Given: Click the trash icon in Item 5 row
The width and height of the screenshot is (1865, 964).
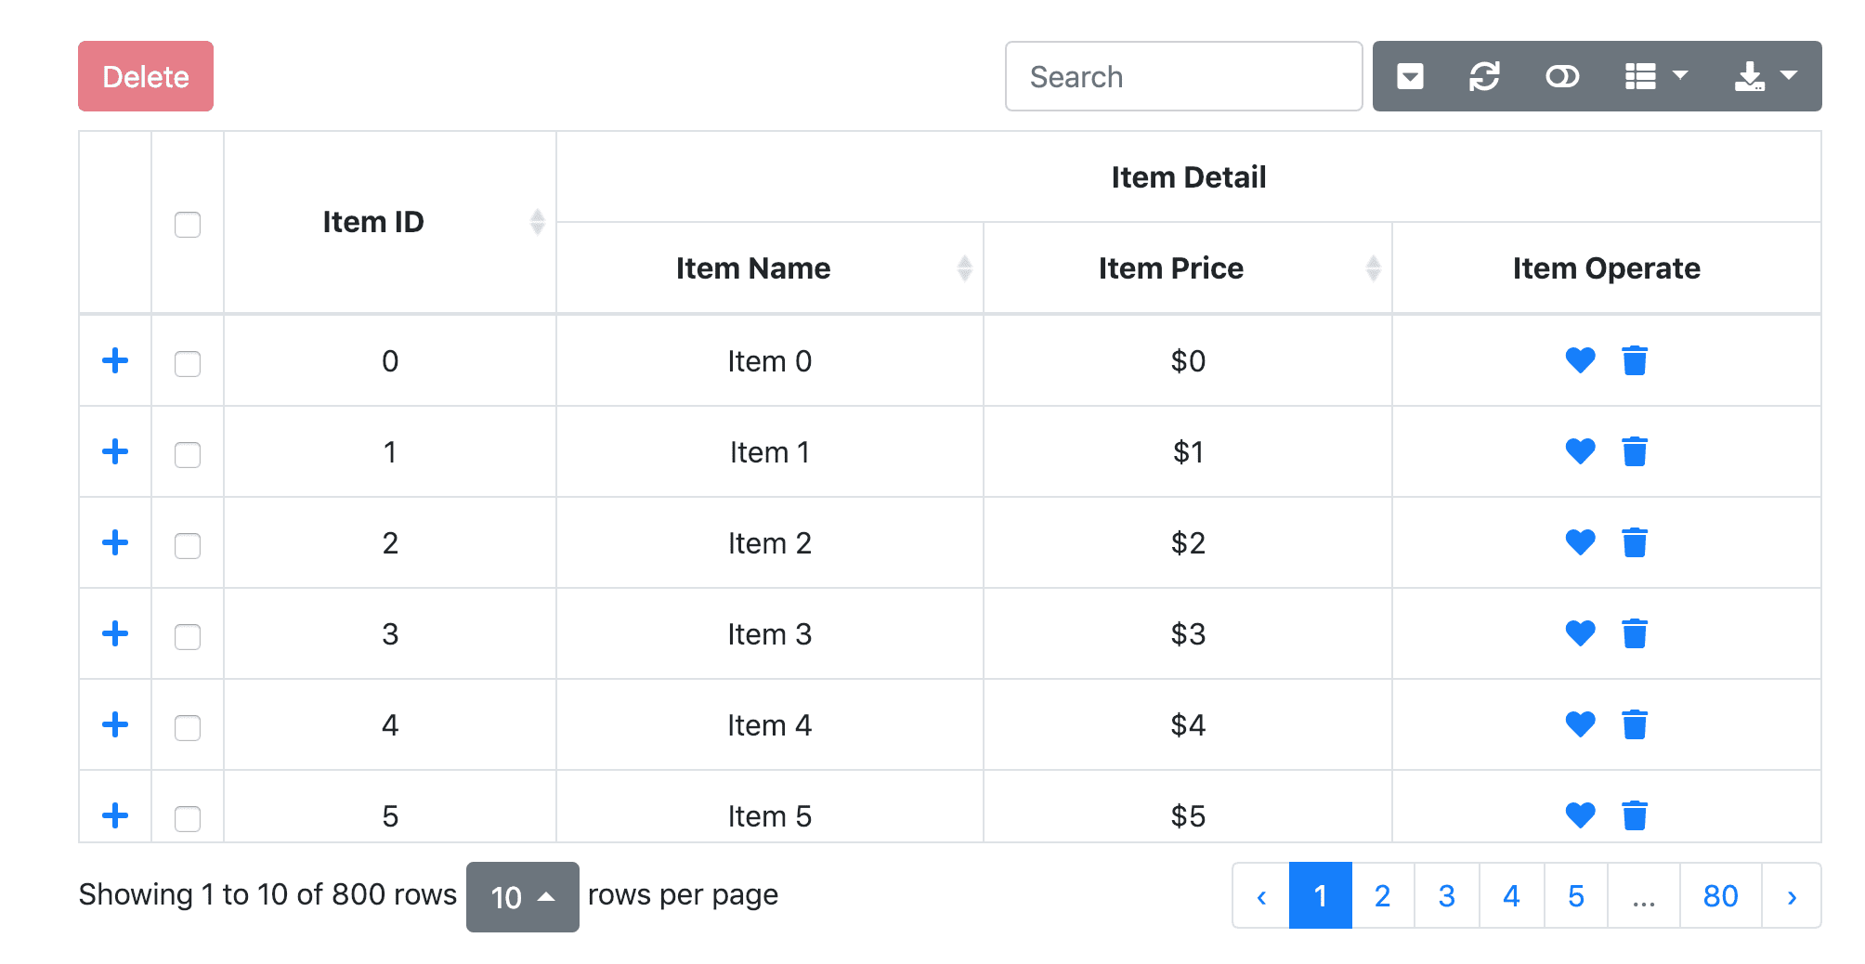Looking at the screenshot, I should coord(1635,815).
